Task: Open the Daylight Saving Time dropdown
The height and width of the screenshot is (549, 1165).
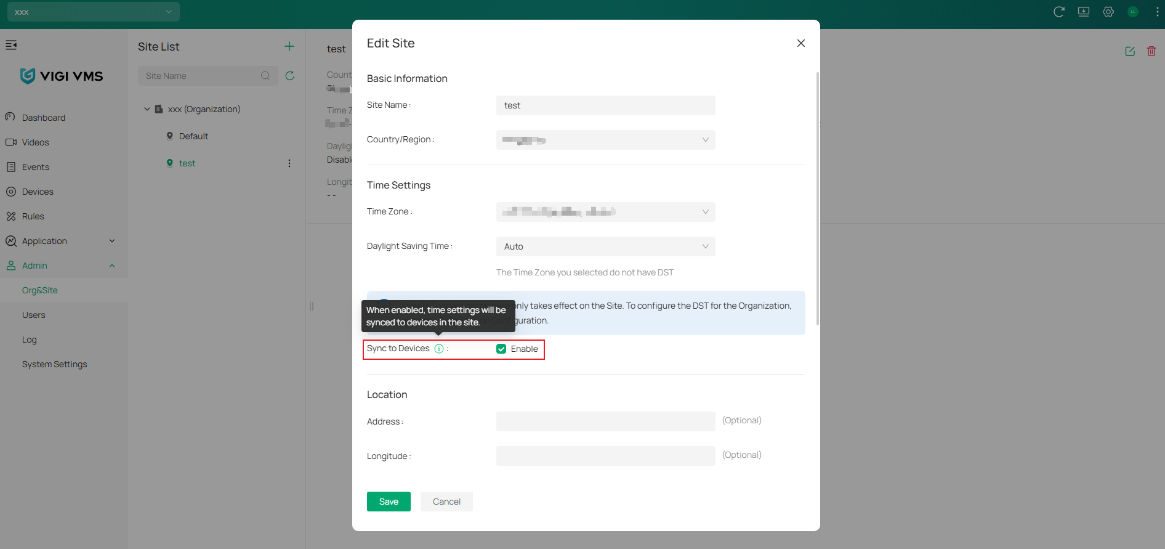Action: coord(606,246)
